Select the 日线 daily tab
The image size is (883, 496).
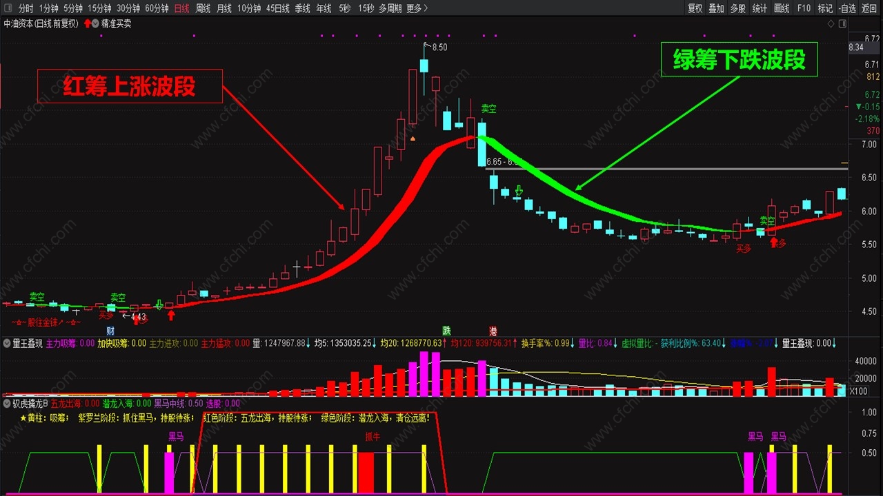(181, 8)
